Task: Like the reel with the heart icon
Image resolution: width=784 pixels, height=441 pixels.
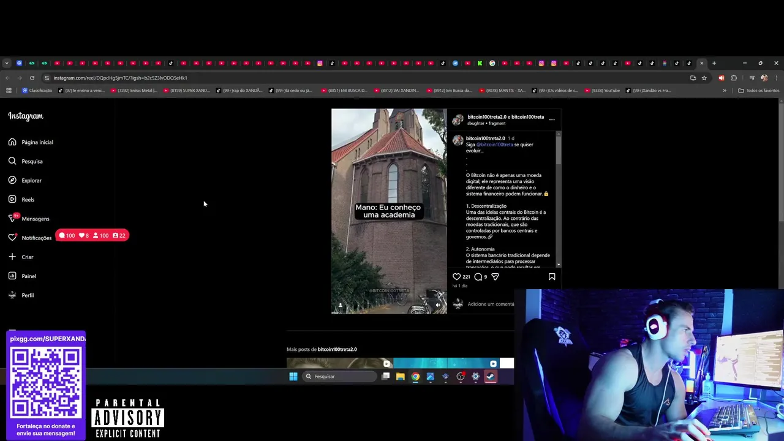Action: point(456,277)
